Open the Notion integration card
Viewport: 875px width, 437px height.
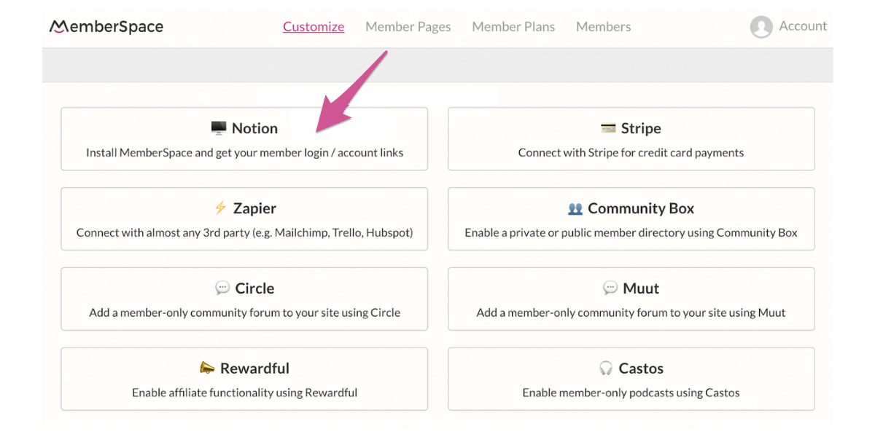click(x=244, y=139)
